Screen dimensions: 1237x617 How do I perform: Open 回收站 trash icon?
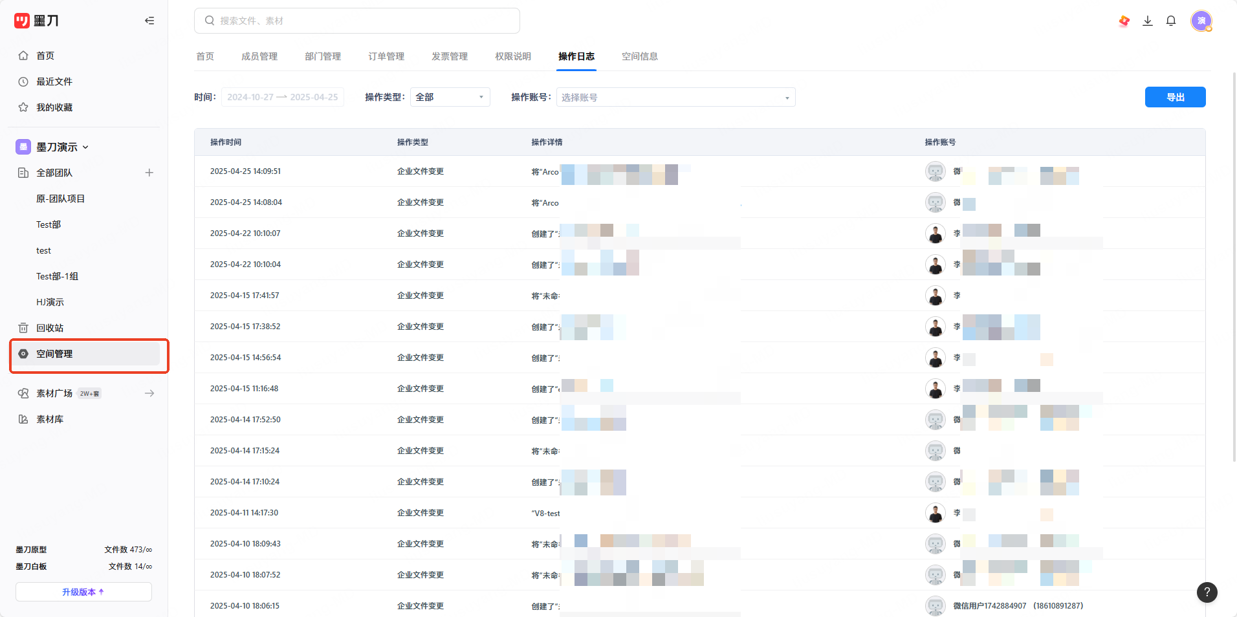click(23, 328)
